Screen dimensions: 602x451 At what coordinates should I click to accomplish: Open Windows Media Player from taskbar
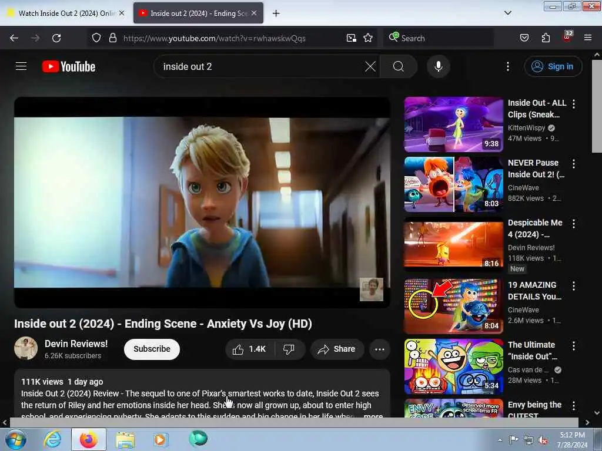pyautogui.click(x=160, y=439)
